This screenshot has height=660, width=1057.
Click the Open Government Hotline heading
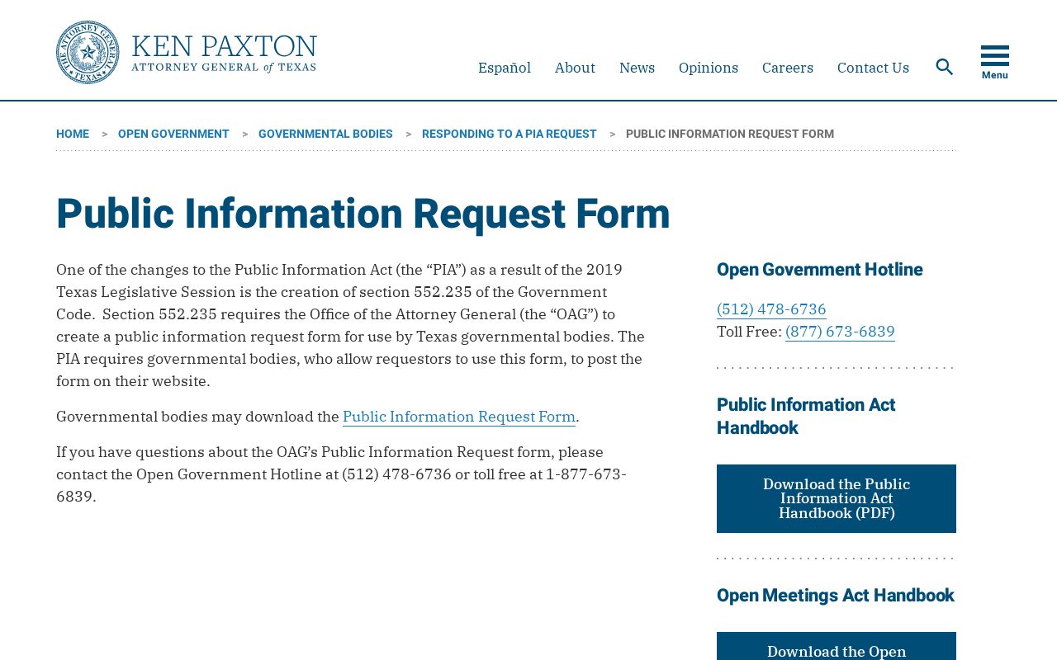820,270
